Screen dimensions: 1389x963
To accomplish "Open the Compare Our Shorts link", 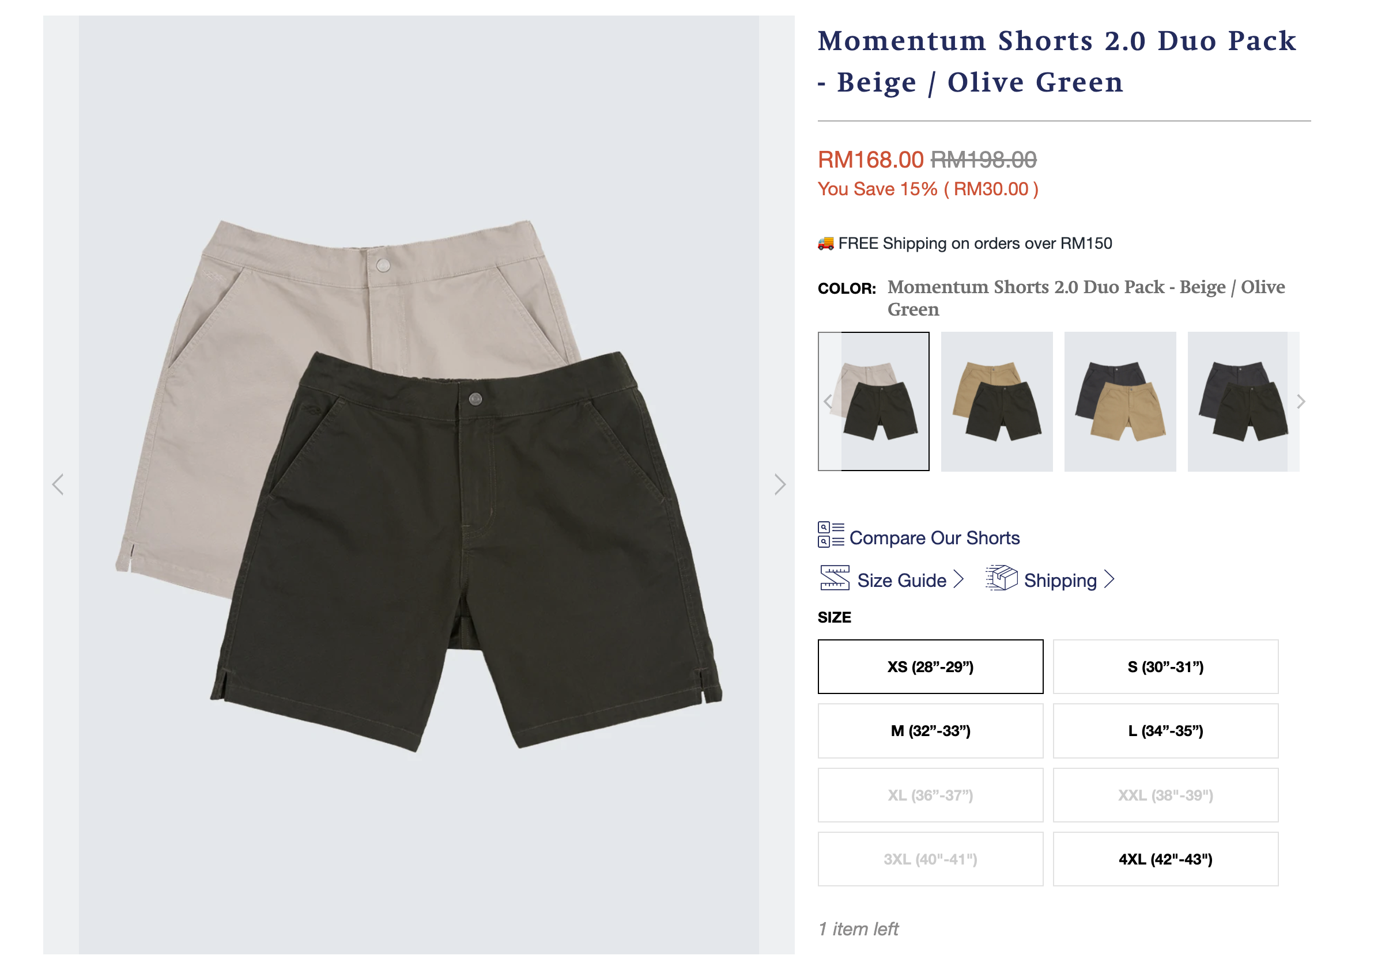I will tap(934, 537).
